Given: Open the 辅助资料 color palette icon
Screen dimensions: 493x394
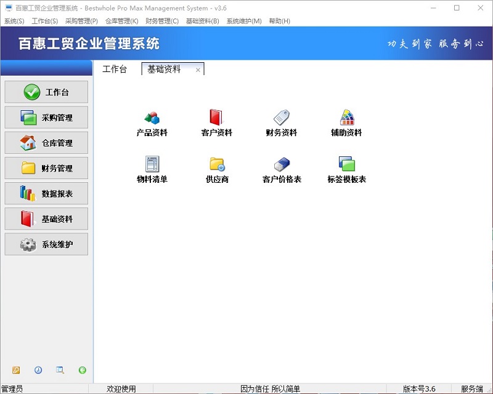Looking at the screenshot, I should [346, 124].
